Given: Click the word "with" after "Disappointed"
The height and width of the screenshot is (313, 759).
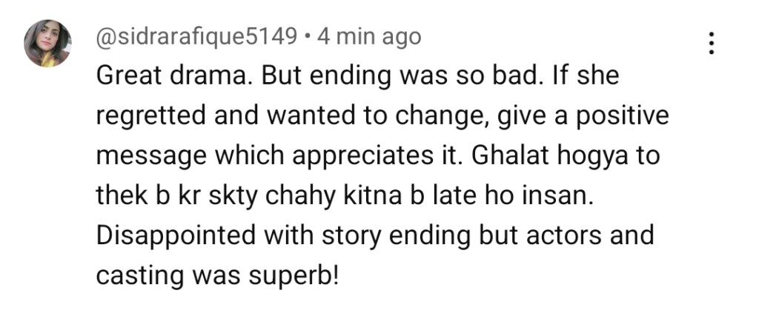Looking at the screenshot, I should click(323, 235).
